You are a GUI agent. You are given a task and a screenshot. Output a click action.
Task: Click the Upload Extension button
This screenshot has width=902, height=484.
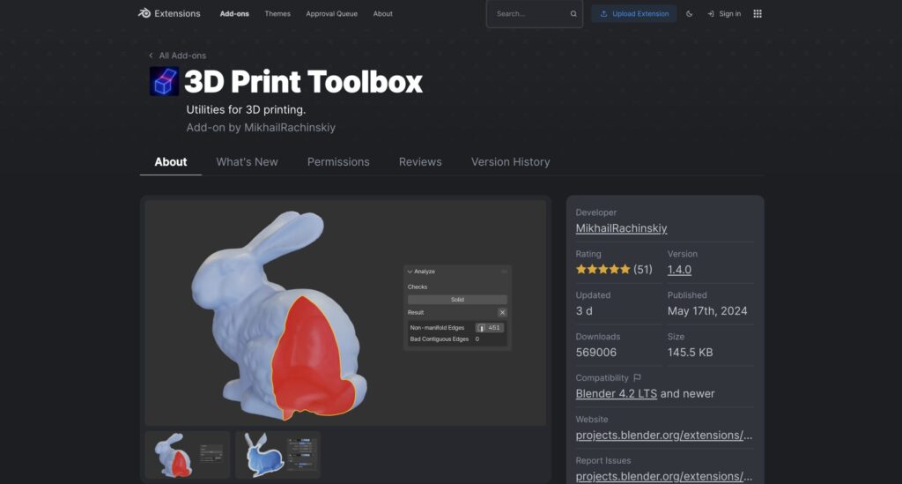click(634, 14)
